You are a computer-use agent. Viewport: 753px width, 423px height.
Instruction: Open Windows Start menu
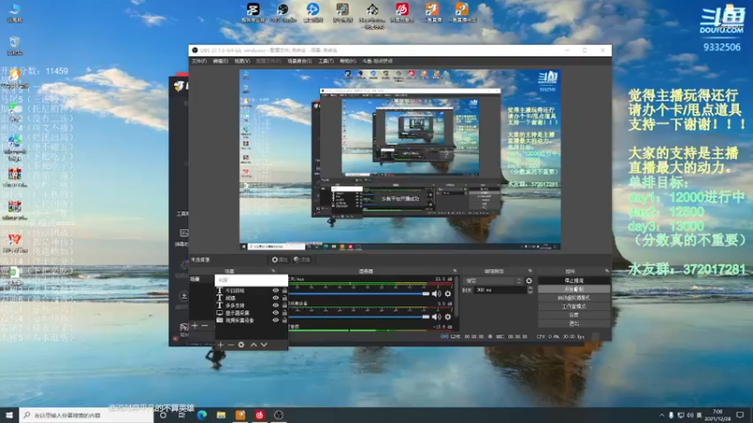[9, 415]
